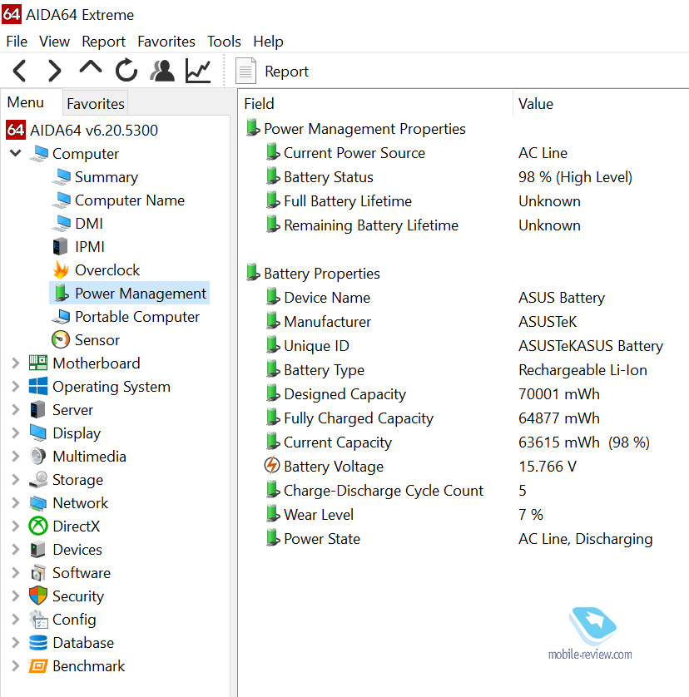Open the user feedback person icon

point(162,71)
